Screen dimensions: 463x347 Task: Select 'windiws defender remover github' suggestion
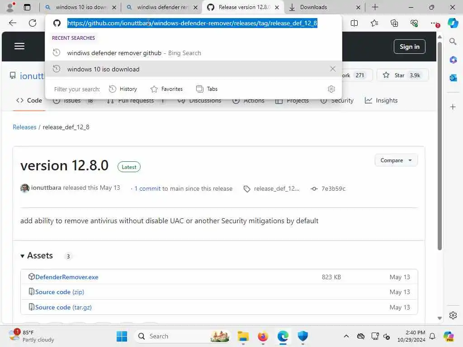194,53
